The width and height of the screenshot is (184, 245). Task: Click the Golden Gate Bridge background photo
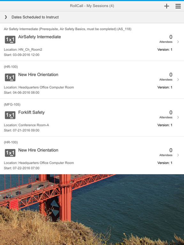[x=92, y=210]
